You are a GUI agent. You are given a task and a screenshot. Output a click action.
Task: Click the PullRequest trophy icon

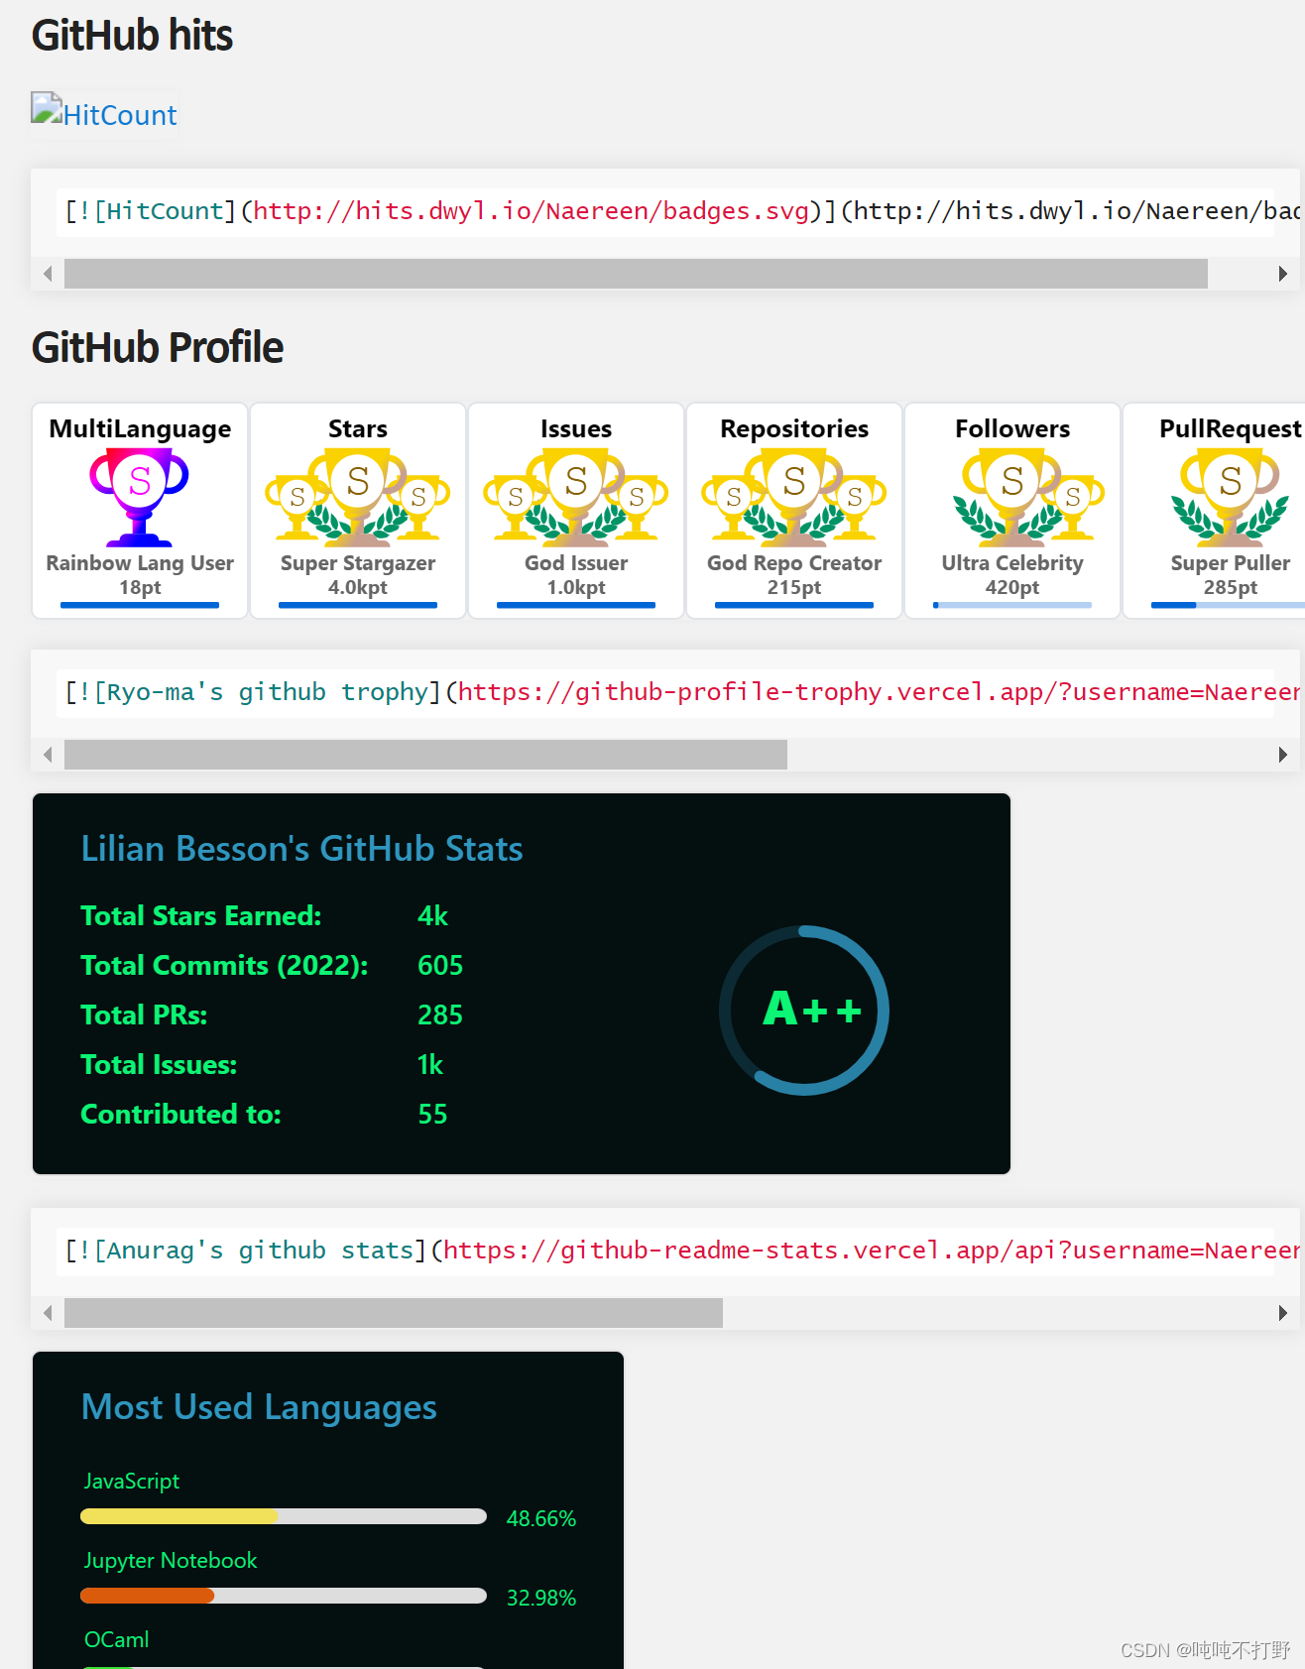click(1231, 498)
